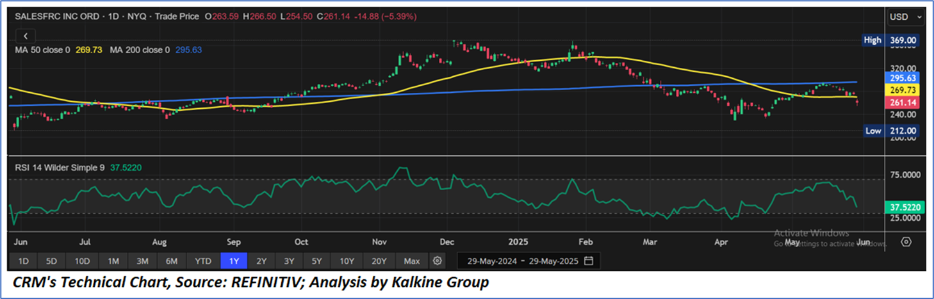This screenshot has width=934, height=299.
Task: Open range settings gear beside Max
Action: (438, 261)
